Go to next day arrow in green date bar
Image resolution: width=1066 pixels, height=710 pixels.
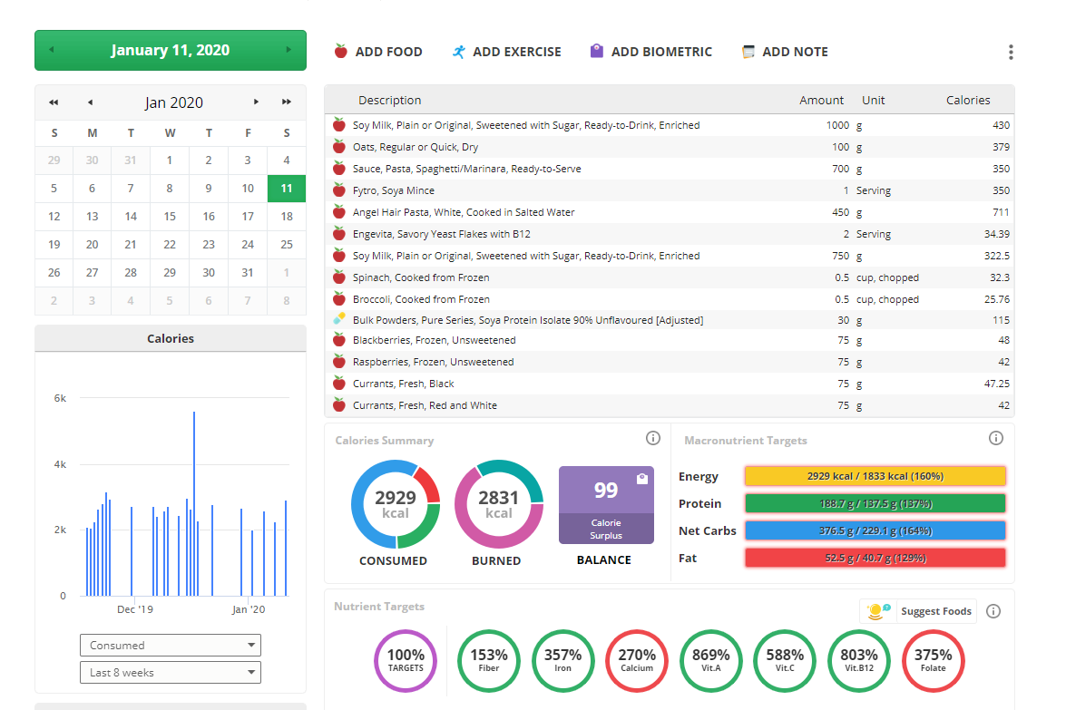[289, 50]
